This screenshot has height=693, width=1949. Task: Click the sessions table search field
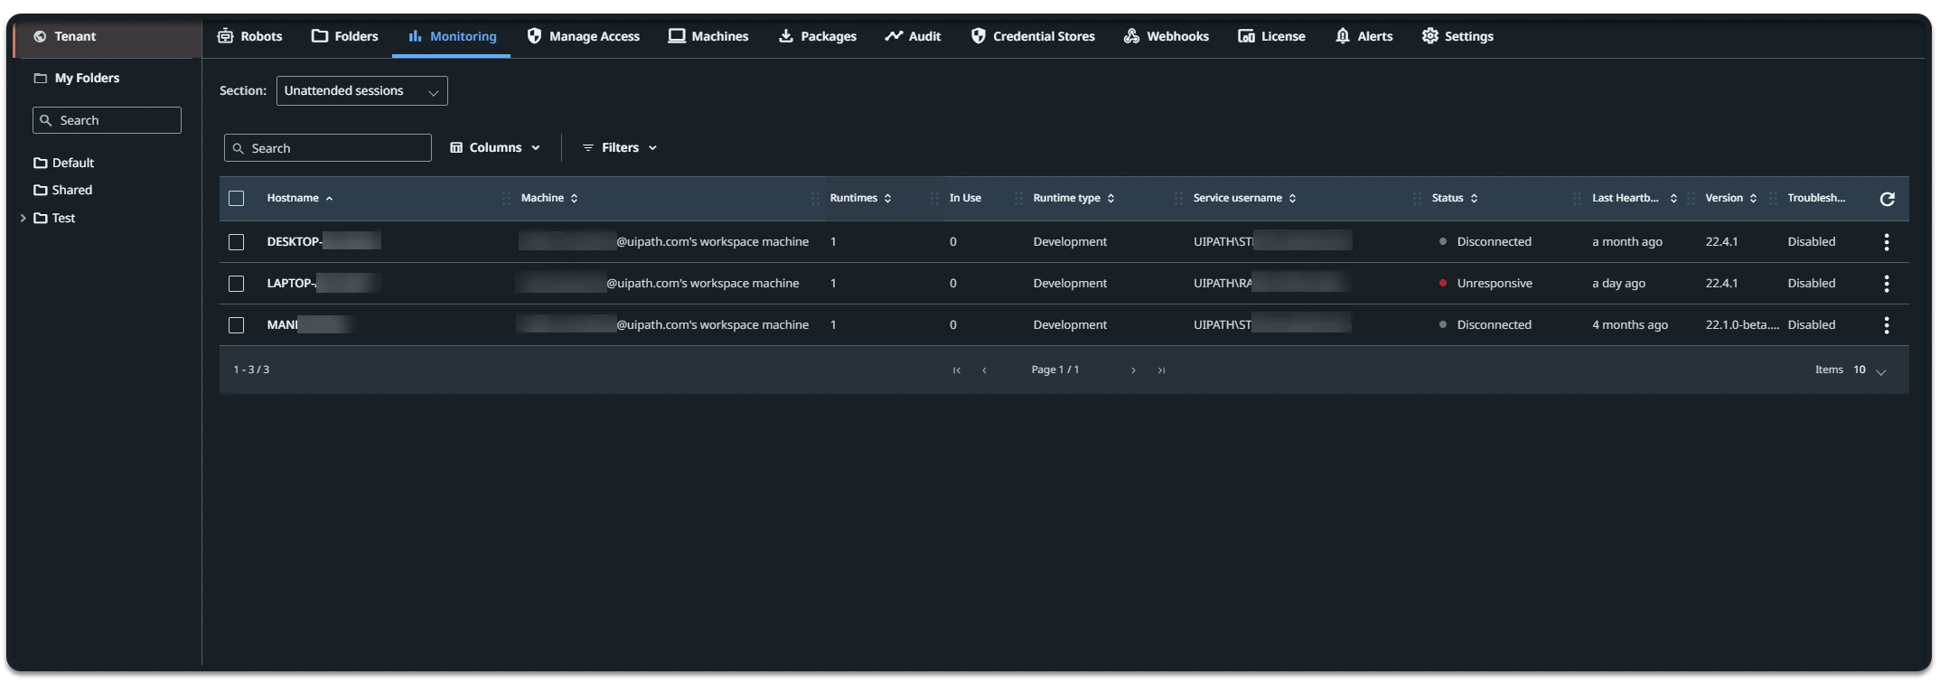[327, 148]
